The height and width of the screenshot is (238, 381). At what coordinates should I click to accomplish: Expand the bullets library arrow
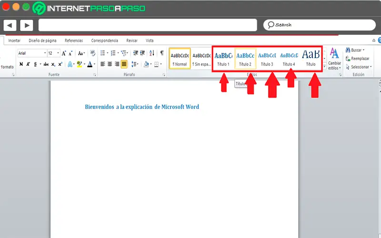point(108,53)
